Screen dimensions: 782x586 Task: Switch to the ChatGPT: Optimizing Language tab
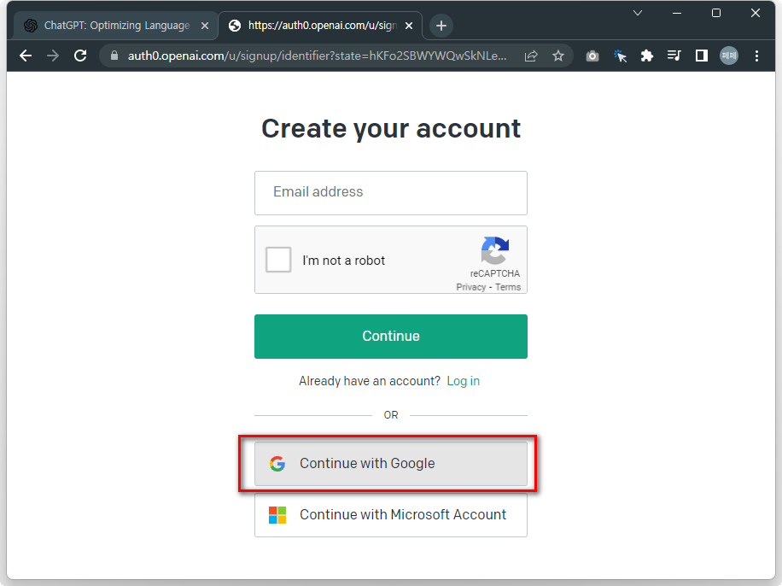pos(116,26)
